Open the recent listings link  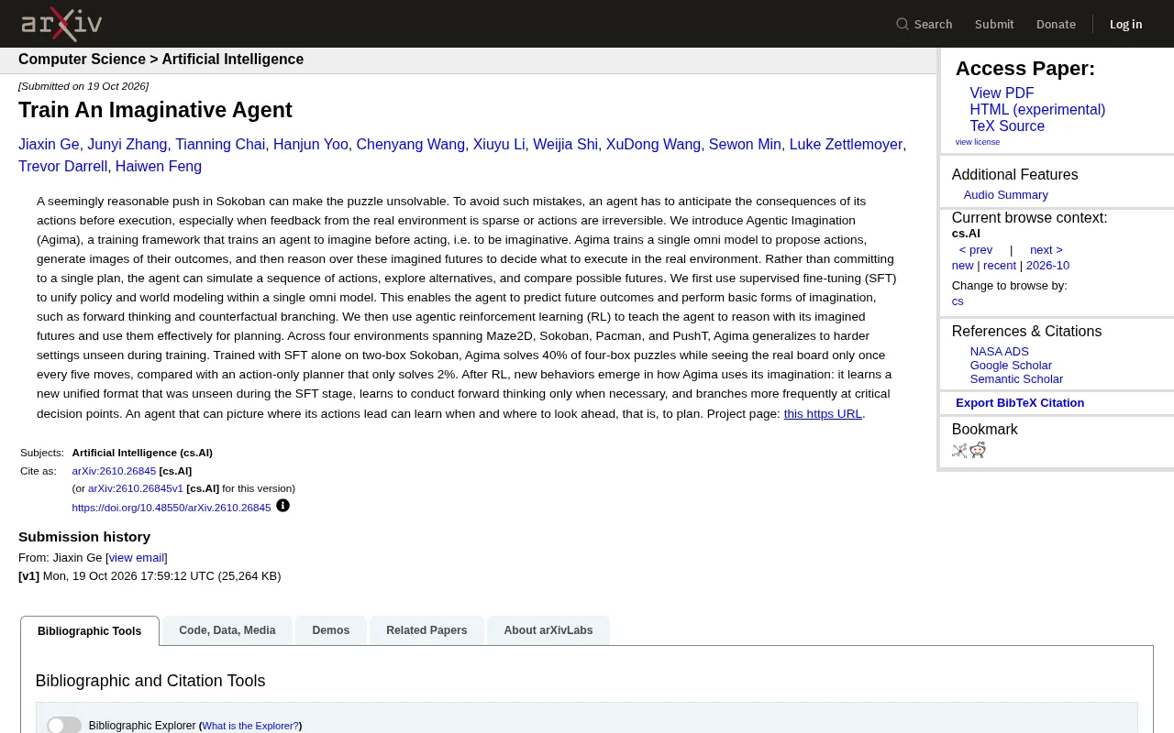(1000, 266)
